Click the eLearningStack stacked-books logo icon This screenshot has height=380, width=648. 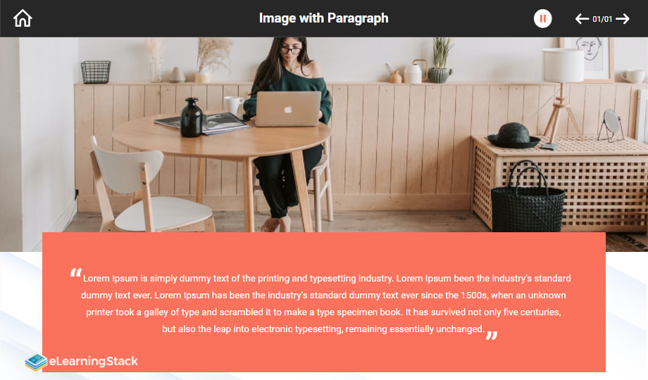pos(36,362)
